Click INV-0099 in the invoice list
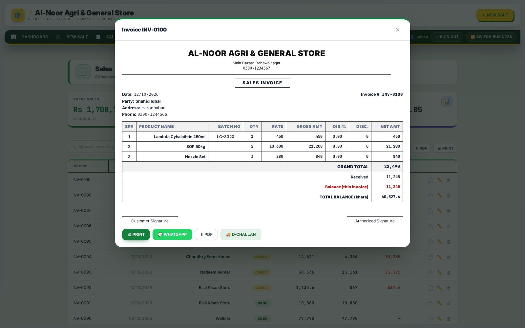 pos(82,195)
